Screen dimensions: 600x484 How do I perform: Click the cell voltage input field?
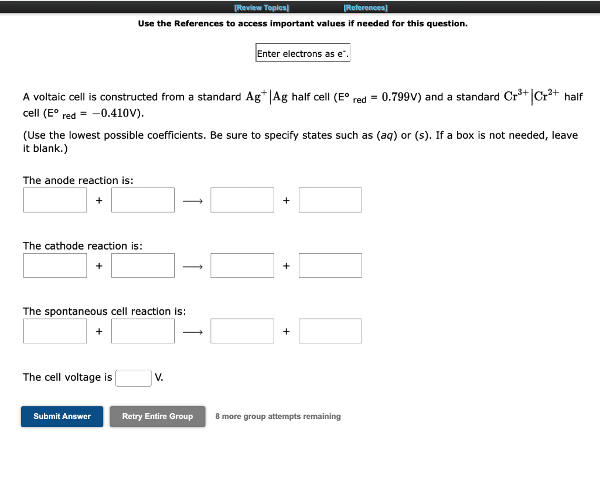pos(133,378)
